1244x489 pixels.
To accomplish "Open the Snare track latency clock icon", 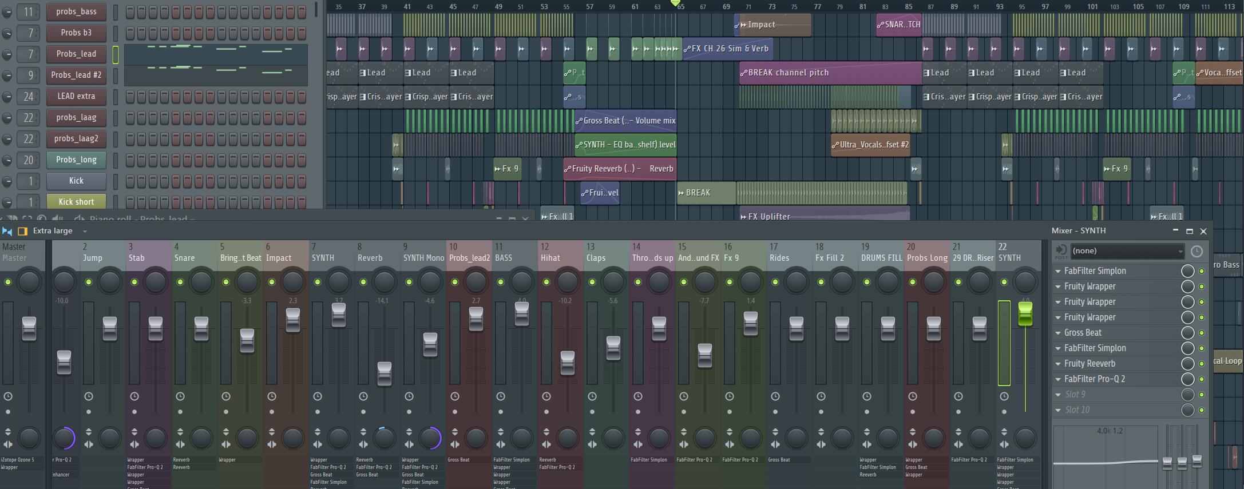I will click(x=180, y=396).
